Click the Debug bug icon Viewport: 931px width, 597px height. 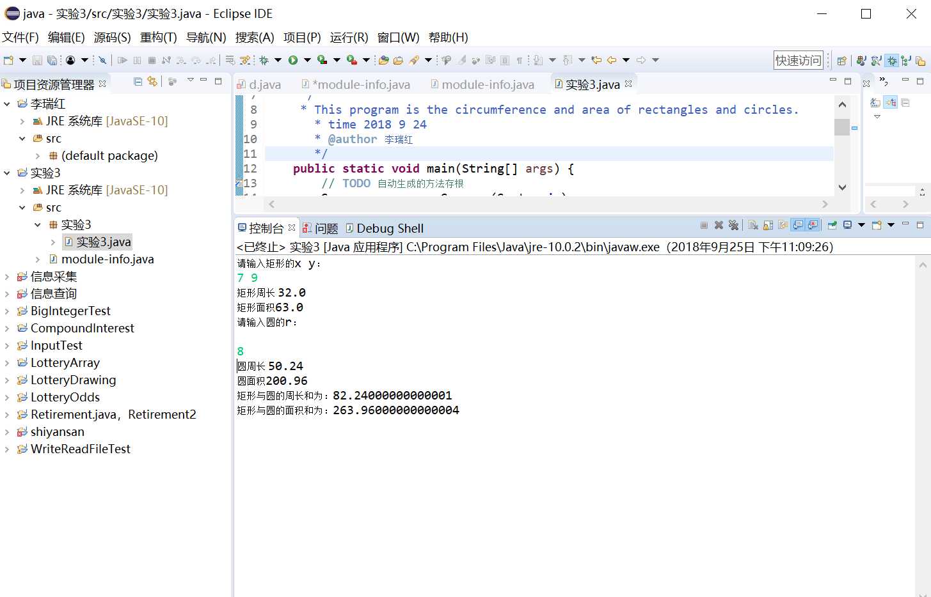click(x=264, y=60)
